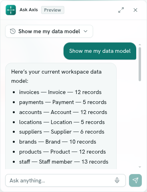Close the Ask Axis panel
Viewport: 147px width, 192px height.
tap(135, 10)
